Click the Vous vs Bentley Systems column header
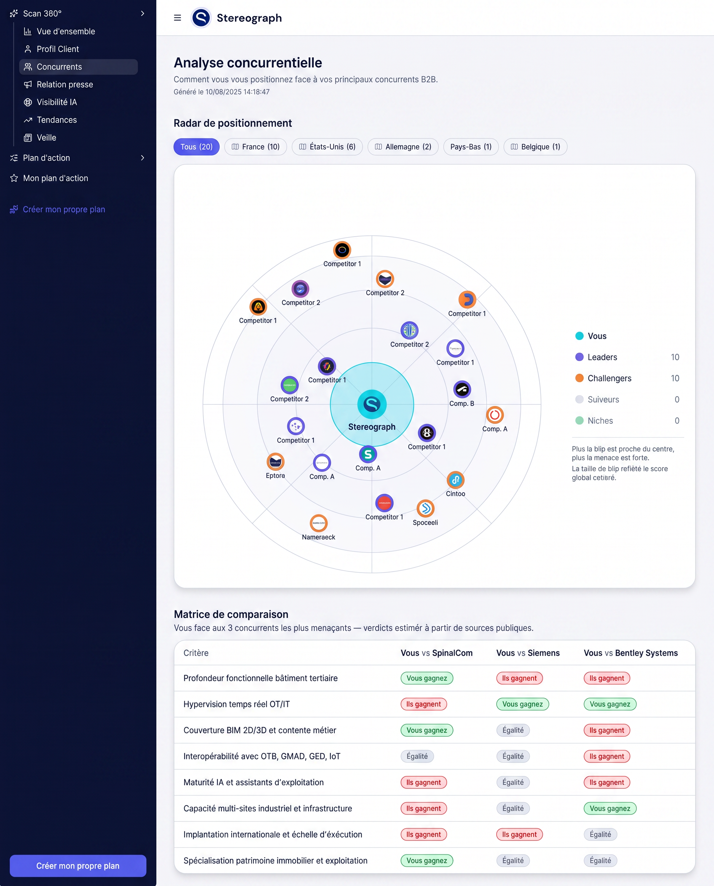The width and height of the screenshot is (714, 886). [631, 653]
